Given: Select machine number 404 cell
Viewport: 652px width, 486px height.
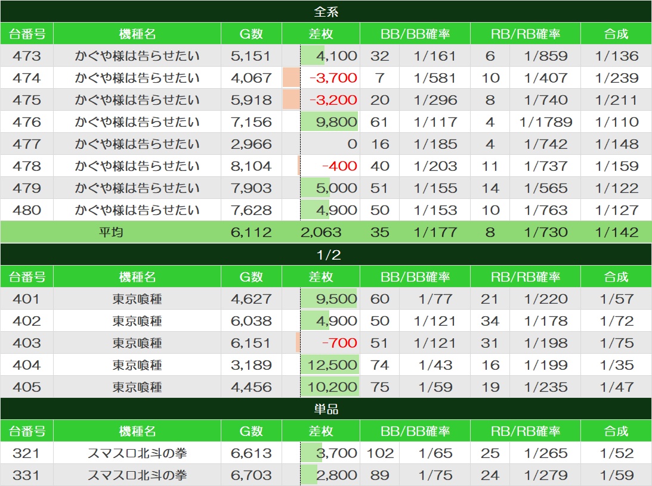Looking at the screenshot, I should click(27, 364).
